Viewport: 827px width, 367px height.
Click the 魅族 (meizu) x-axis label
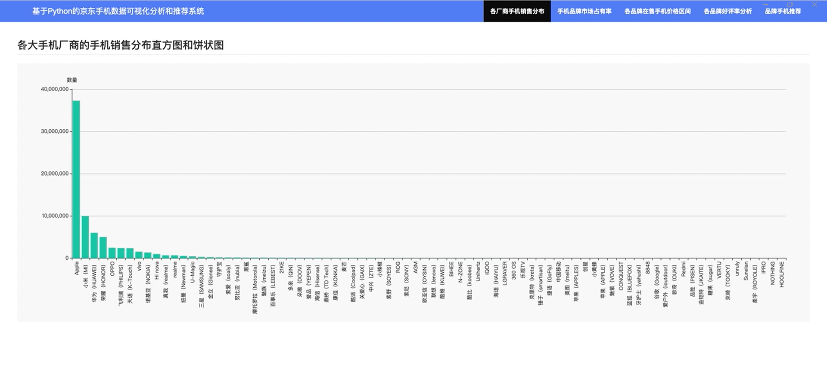tap(264, 280)
